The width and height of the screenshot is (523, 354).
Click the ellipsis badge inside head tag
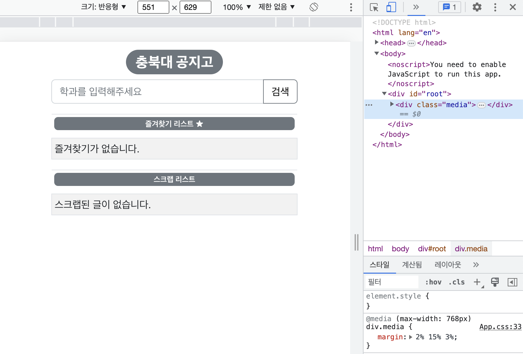tap(411, 43)
